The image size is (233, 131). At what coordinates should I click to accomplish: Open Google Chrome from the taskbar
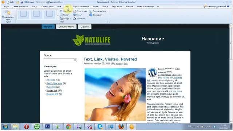[68, 127]
